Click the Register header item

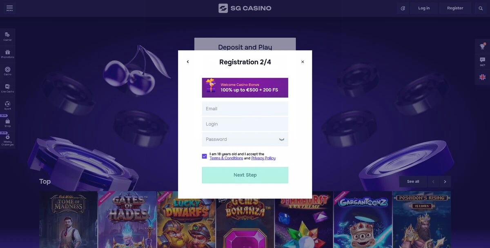pyautogui.click(x=455, y=8)
